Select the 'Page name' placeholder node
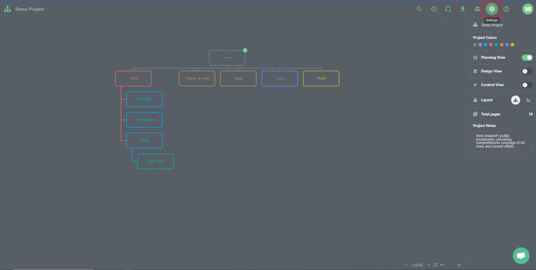536x270 pixels. tap(156, 161)
